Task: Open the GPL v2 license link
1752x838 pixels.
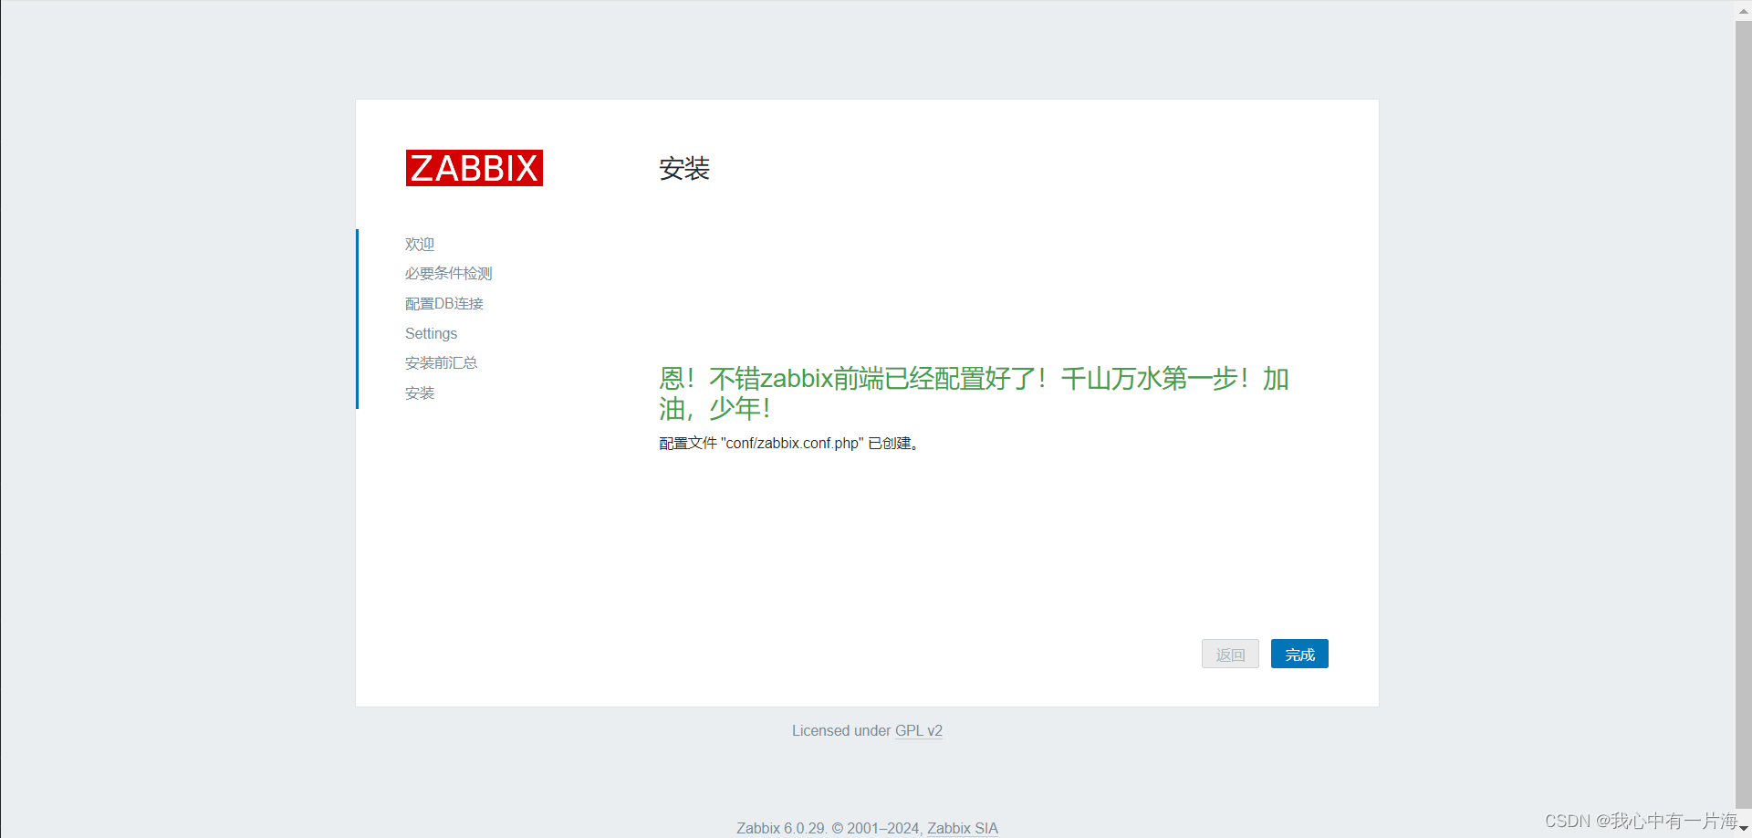Action: tap(919, 730)
